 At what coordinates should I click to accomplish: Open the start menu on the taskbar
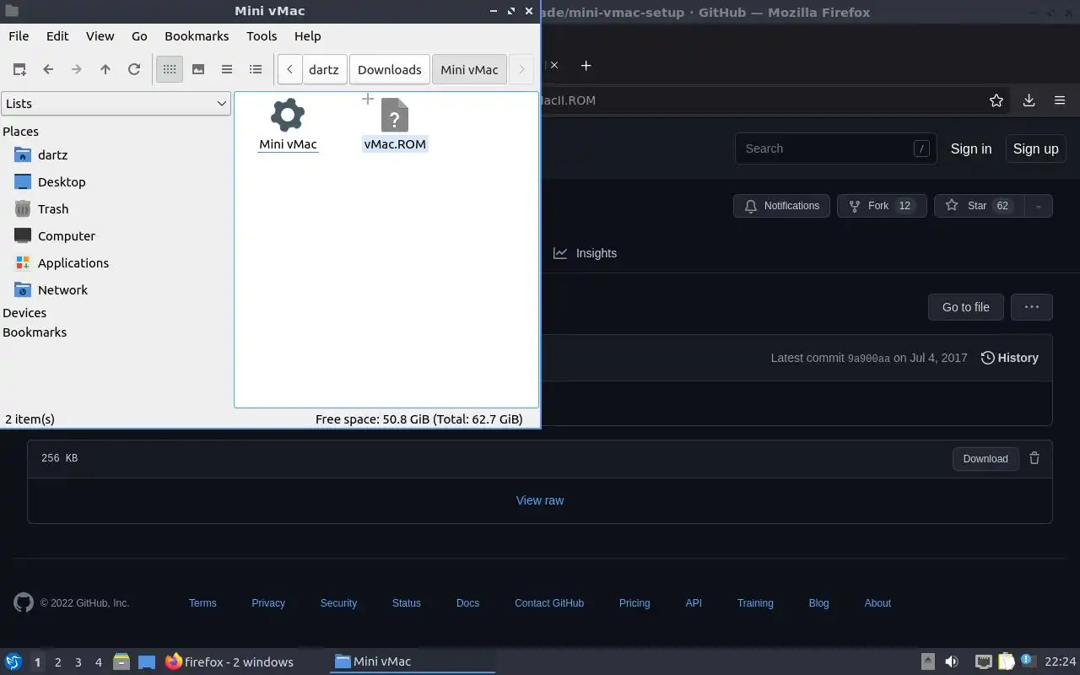click(x=13, y=661)
